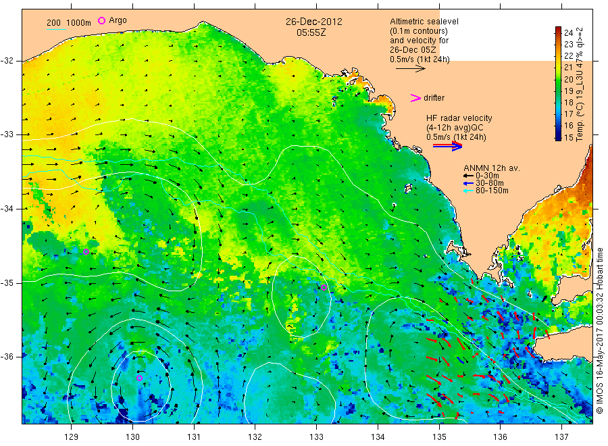This screenshot has width=608, height=446.
Task: Click the 'Argo' legend label
Action: (x=118, y=20)
